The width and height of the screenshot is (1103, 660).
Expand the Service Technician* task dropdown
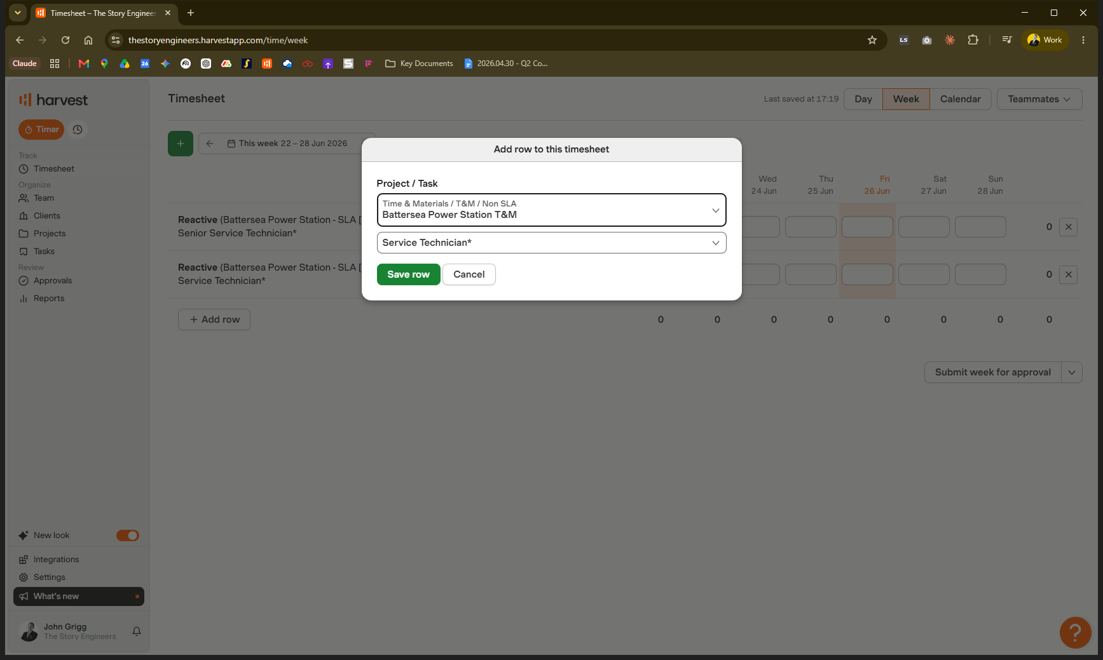[x=551, y=243]
